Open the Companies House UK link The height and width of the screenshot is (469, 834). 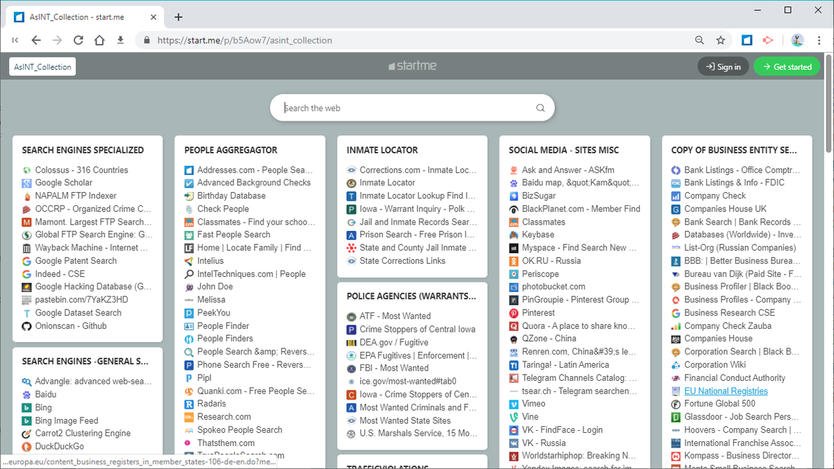[x=726, y=209]
